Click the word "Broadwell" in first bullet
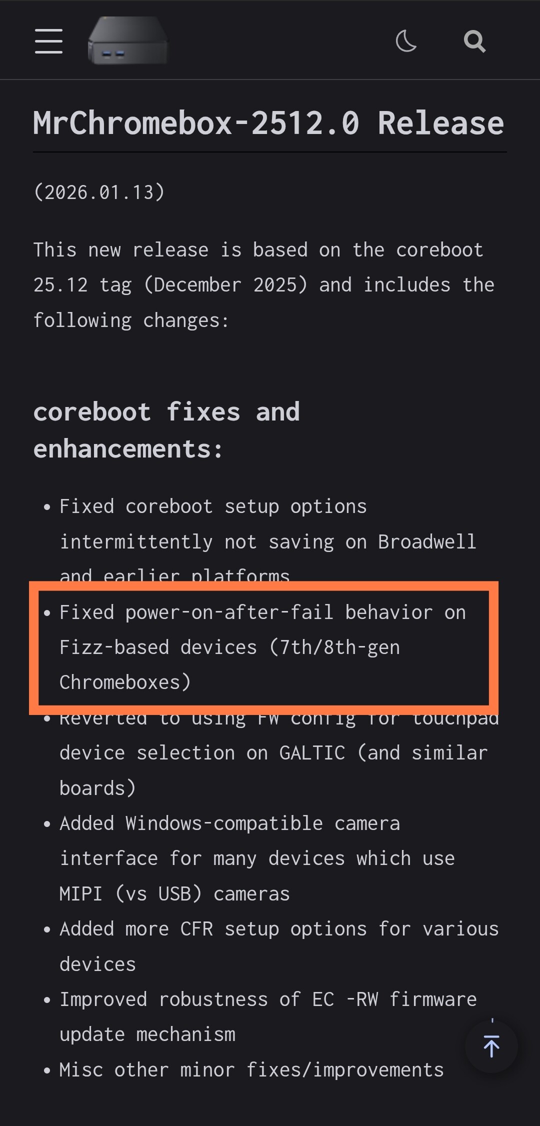 426,542
